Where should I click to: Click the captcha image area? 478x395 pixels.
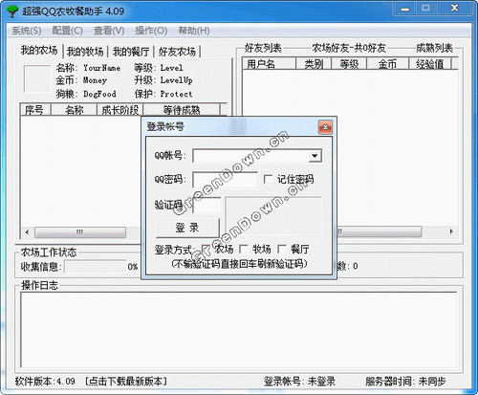tap(273, 216)
